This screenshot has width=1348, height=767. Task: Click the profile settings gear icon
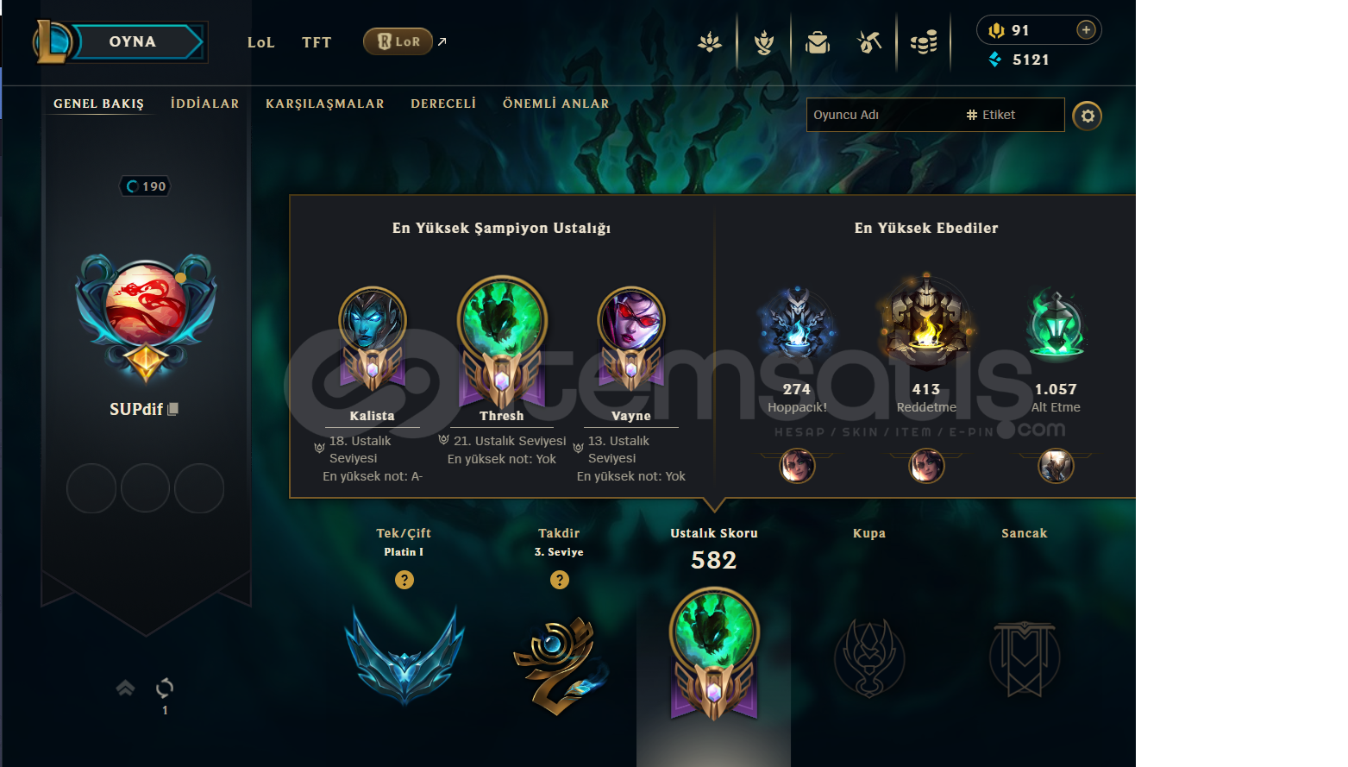coord(1088,116)
